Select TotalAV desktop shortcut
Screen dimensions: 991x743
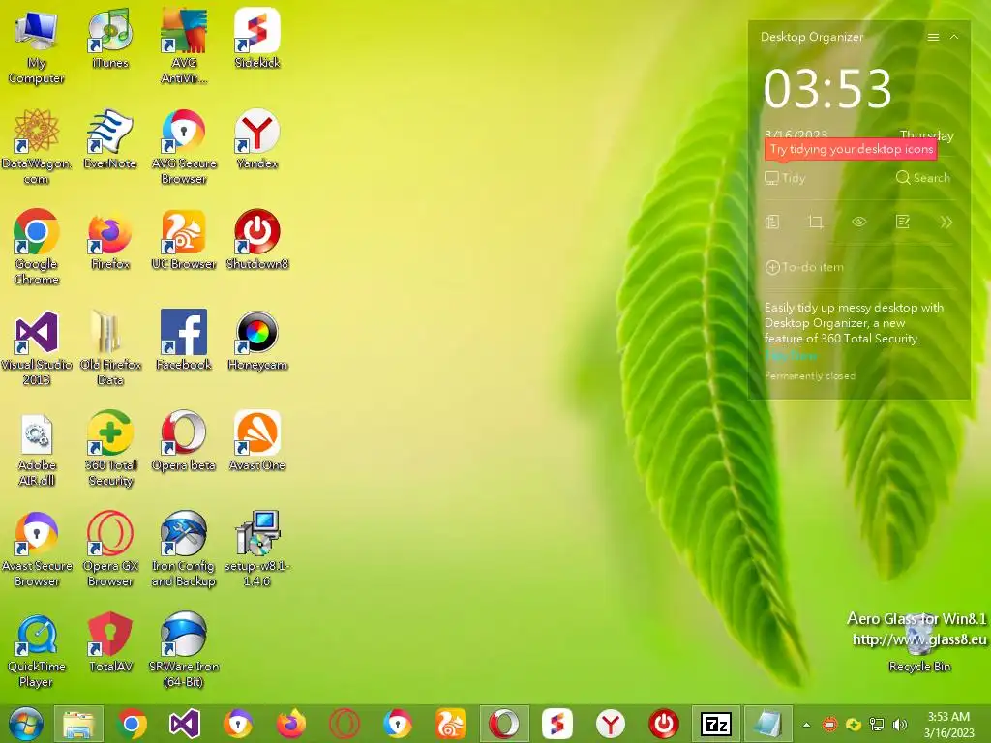[x=110, y=642]
